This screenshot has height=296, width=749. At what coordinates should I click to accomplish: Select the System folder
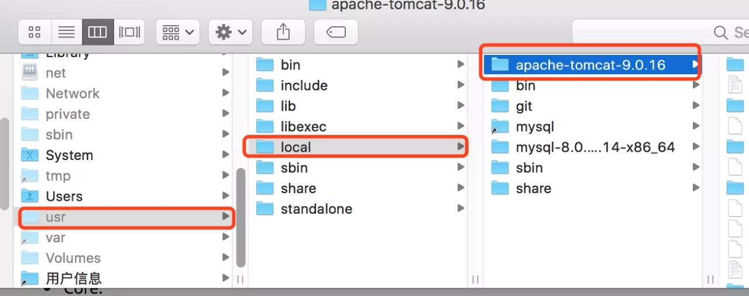coord(123,155)
